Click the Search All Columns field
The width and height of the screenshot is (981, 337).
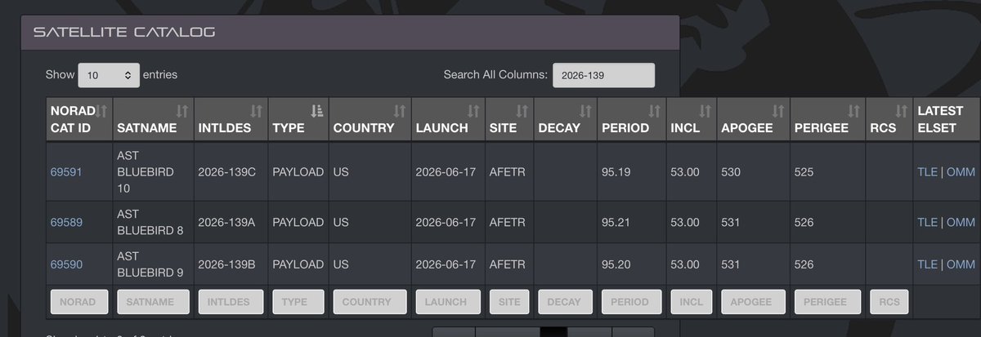coord(603,74)
